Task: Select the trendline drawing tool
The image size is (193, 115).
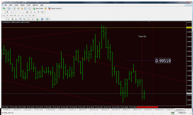Action: (23, 12)
